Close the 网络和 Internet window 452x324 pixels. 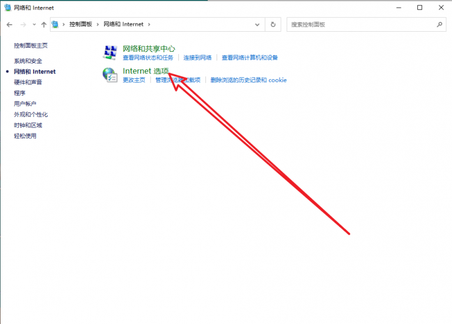[x=441, y=8]
